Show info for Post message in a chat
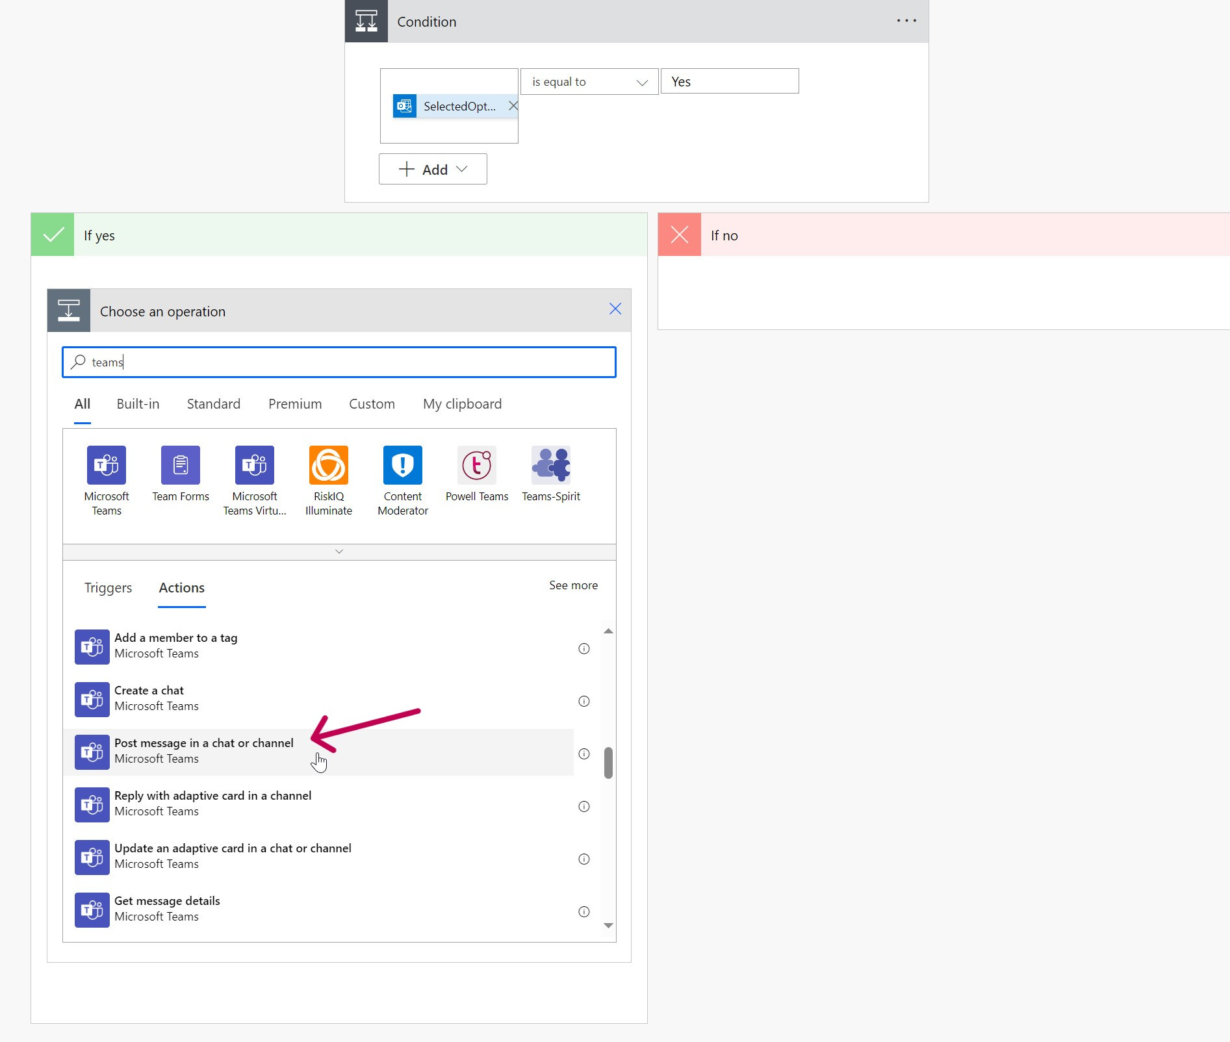1230x1042 pixels. tap(584, 754)
